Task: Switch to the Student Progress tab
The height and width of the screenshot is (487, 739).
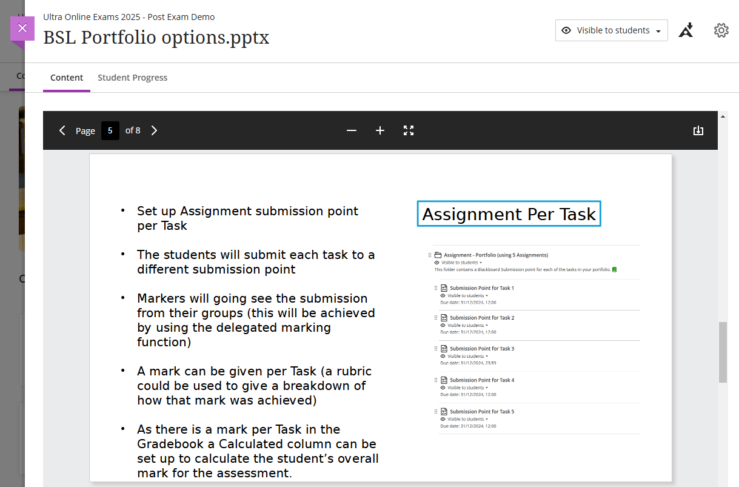Action: click(132, 78)
